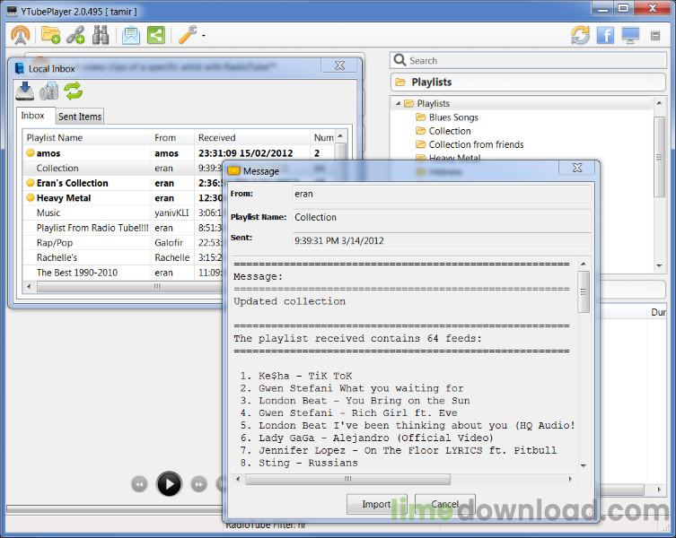Close the Message dialog
676x538 pixels.
pos(577,168)
